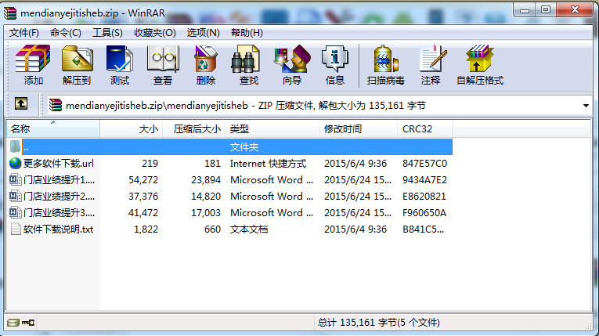The width and height of the screenshot is (599, 336).
Task: Open the 收藏夹(O) menu
Action: pyautogui.click(x=155, y=33)
